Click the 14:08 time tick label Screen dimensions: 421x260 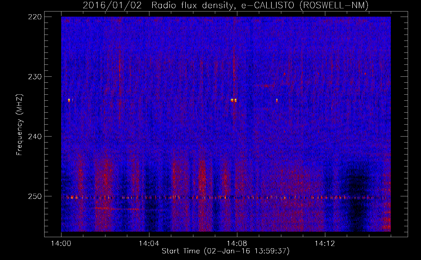coord(237,243)
